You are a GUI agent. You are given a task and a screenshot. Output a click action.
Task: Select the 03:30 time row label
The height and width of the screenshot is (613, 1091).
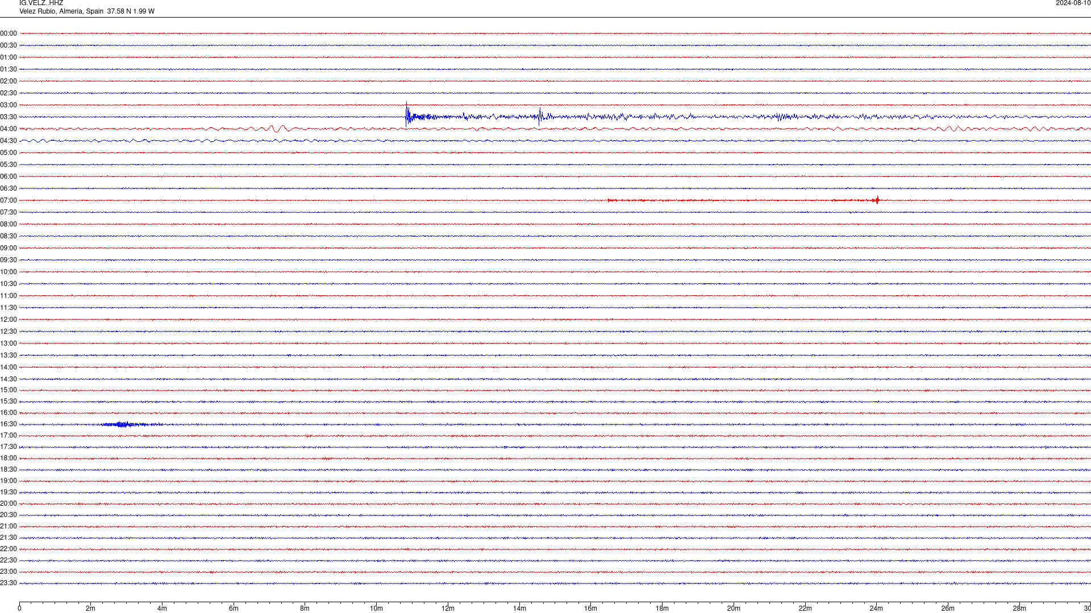[9, 117]
